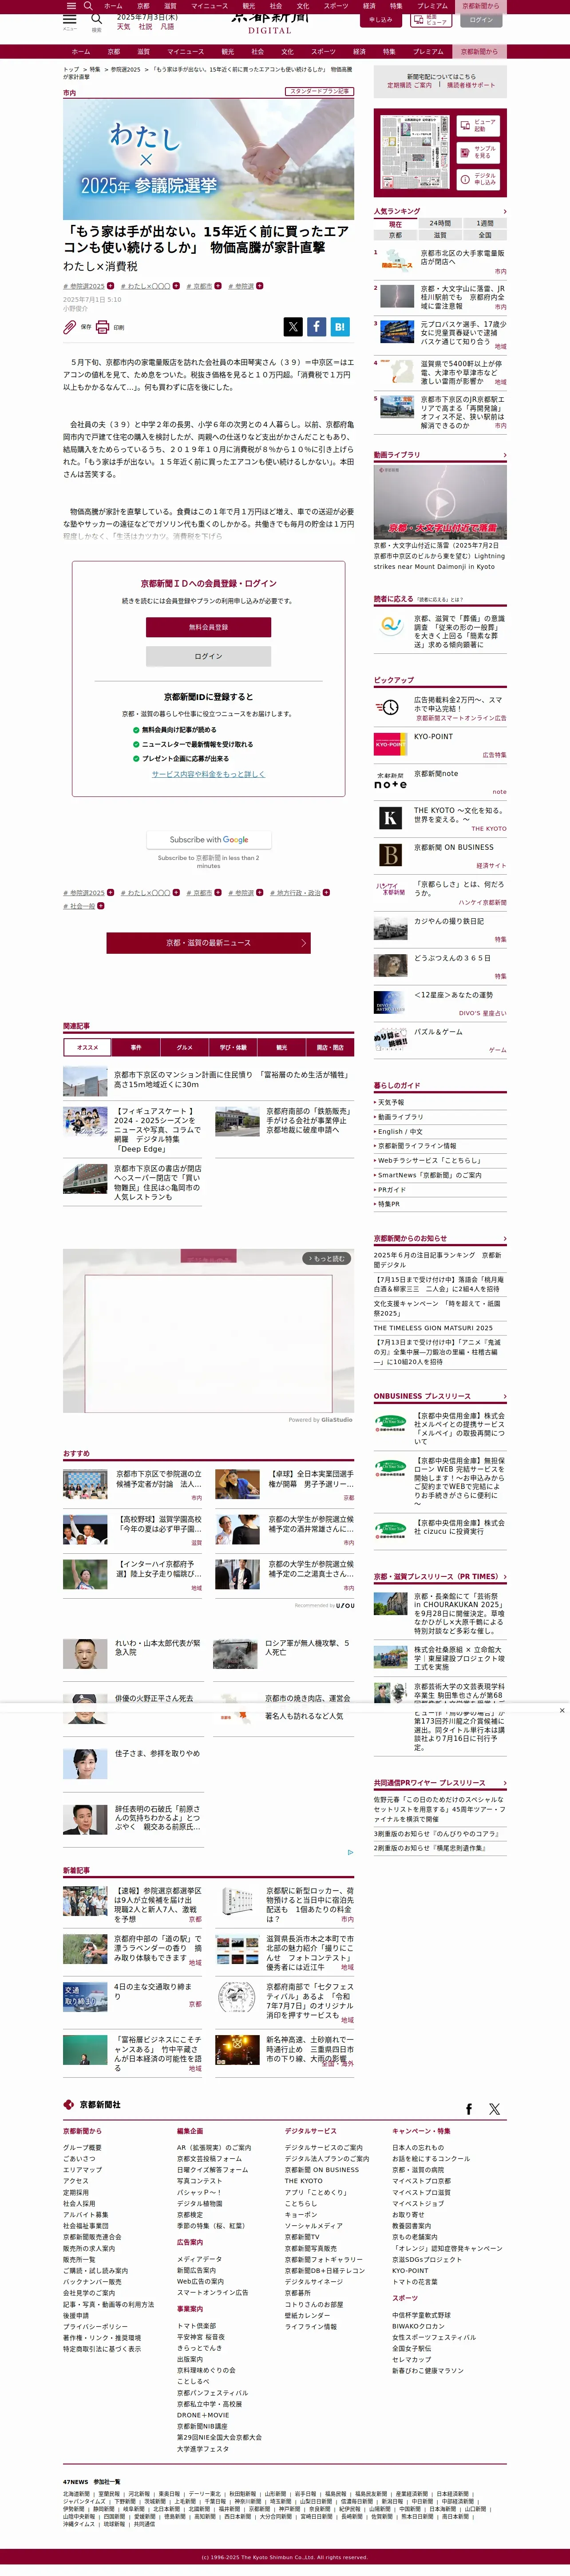570x2576 pixels.
Task: Click the hands-holding 参院選 hero image
Action: 209,160
